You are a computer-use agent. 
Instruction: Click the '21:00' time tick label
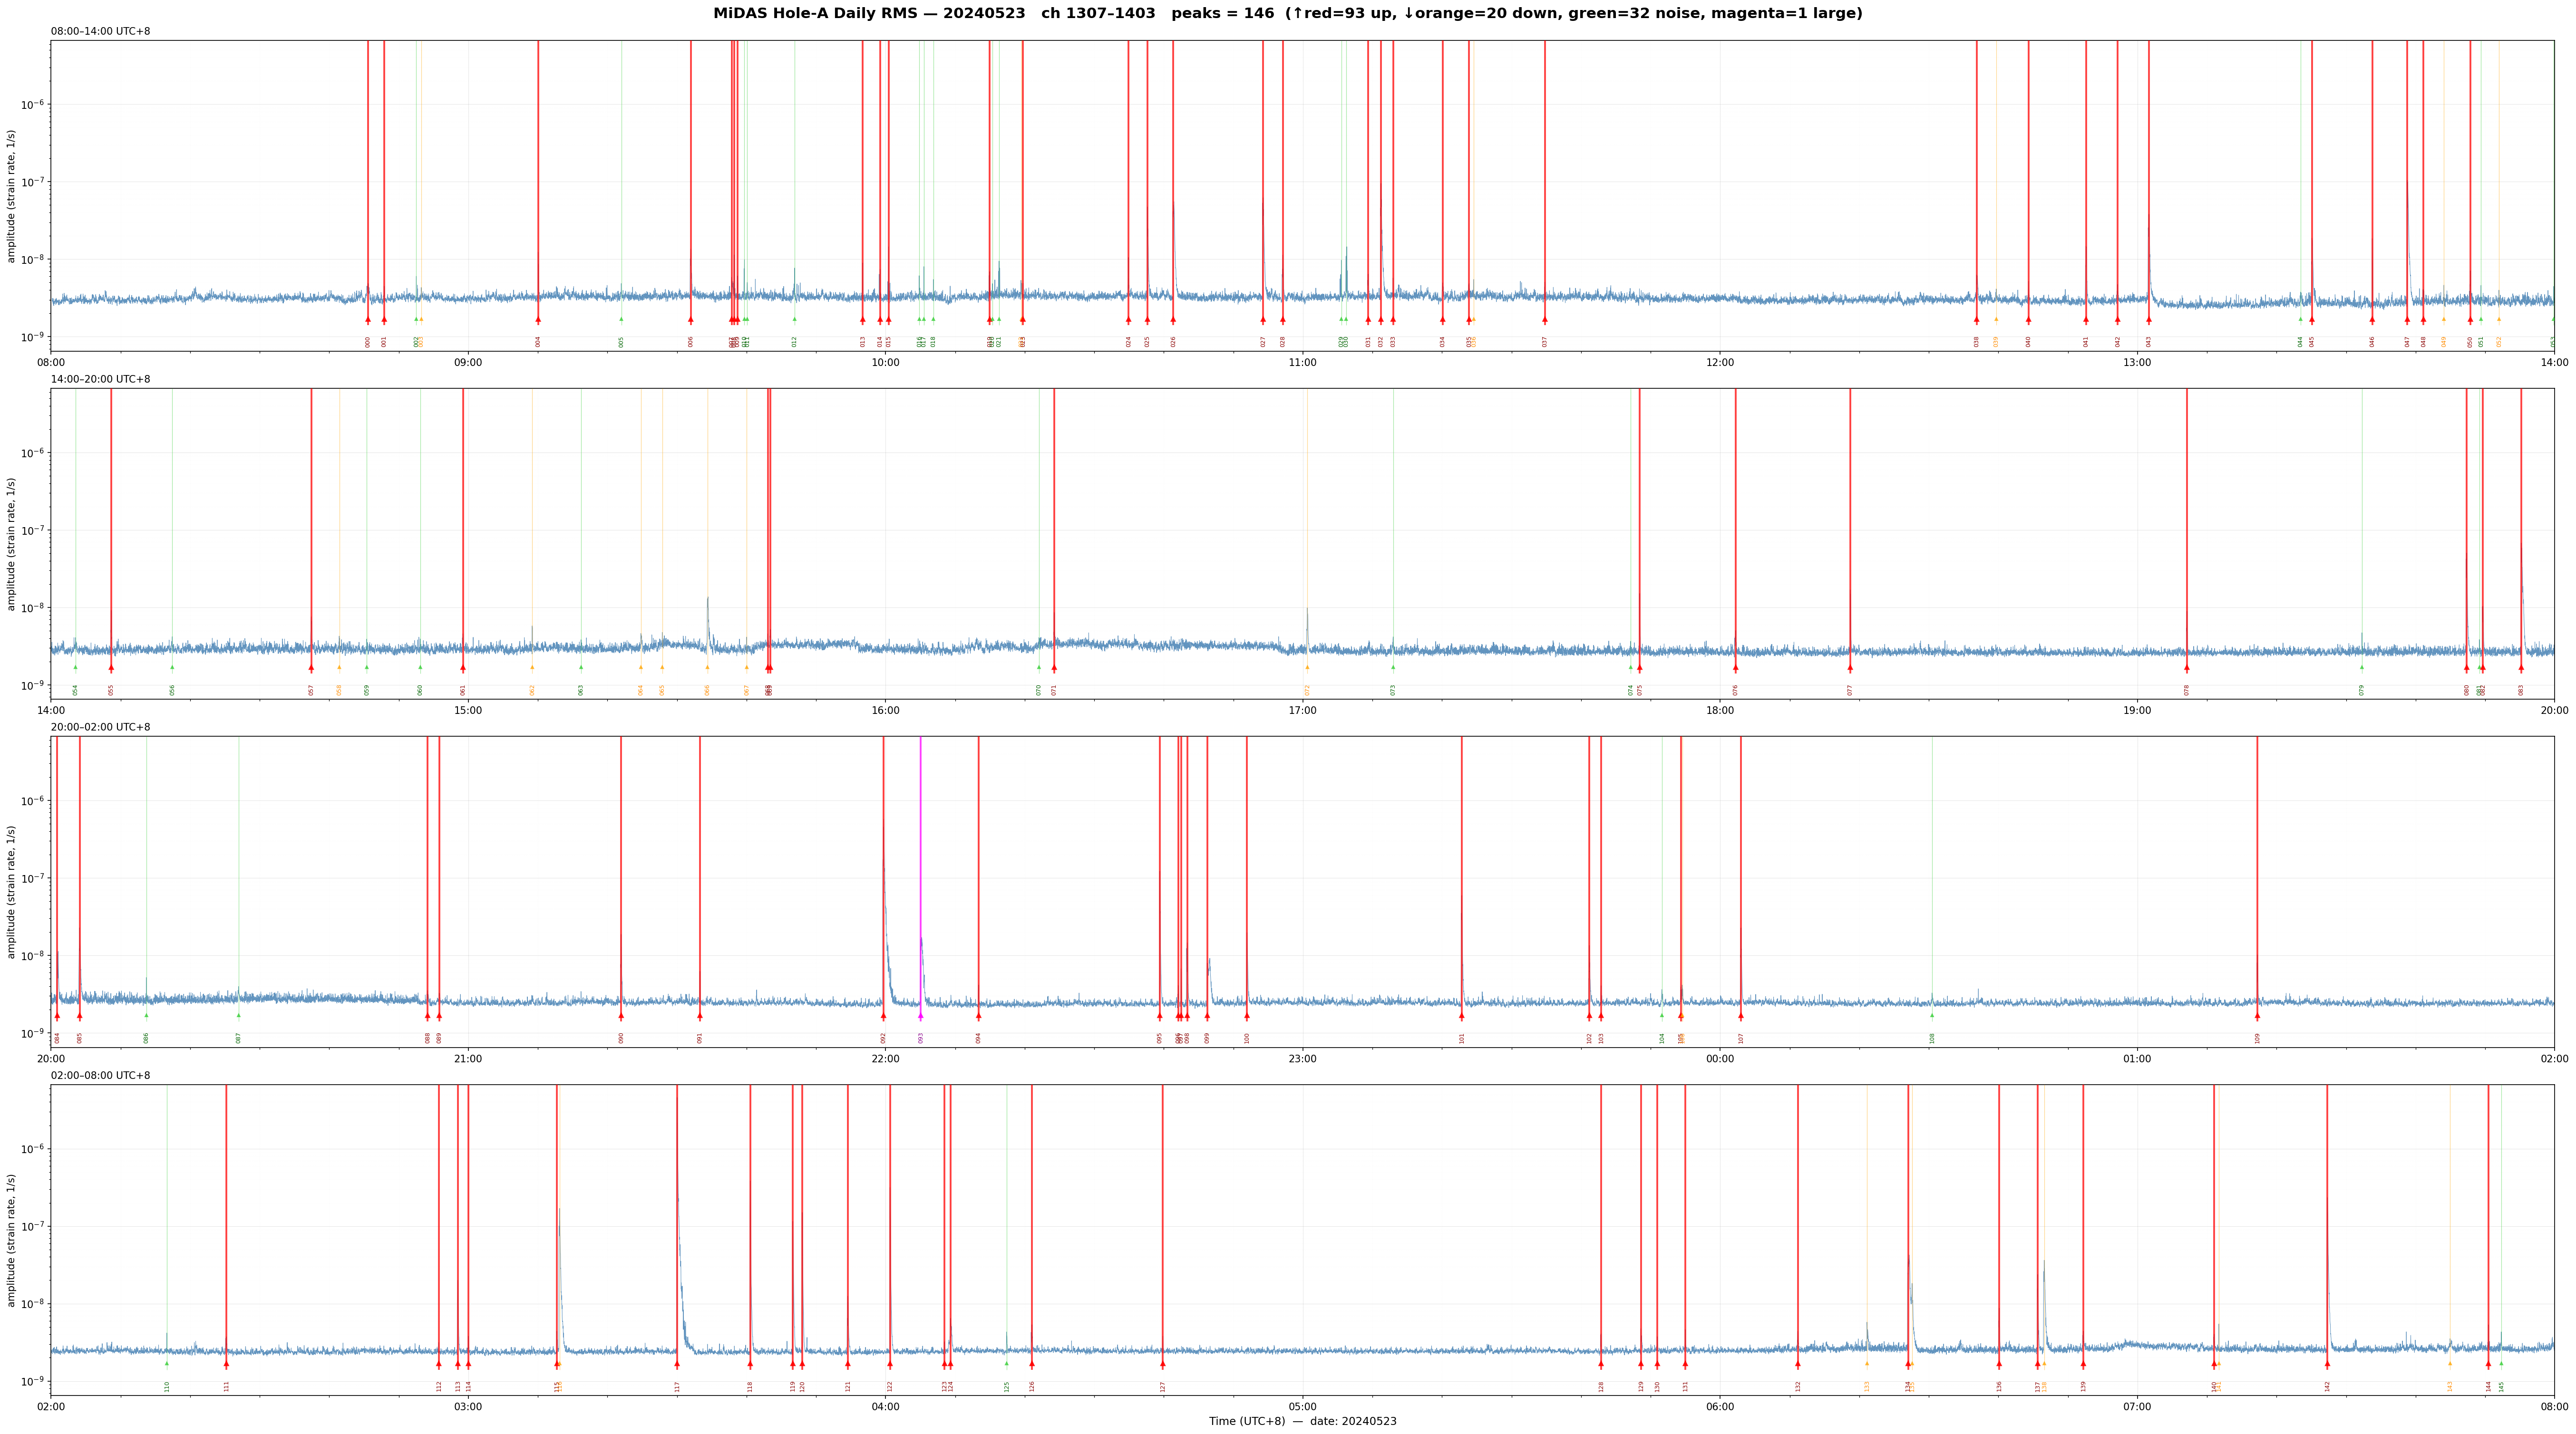click(x=468, y=1058)
